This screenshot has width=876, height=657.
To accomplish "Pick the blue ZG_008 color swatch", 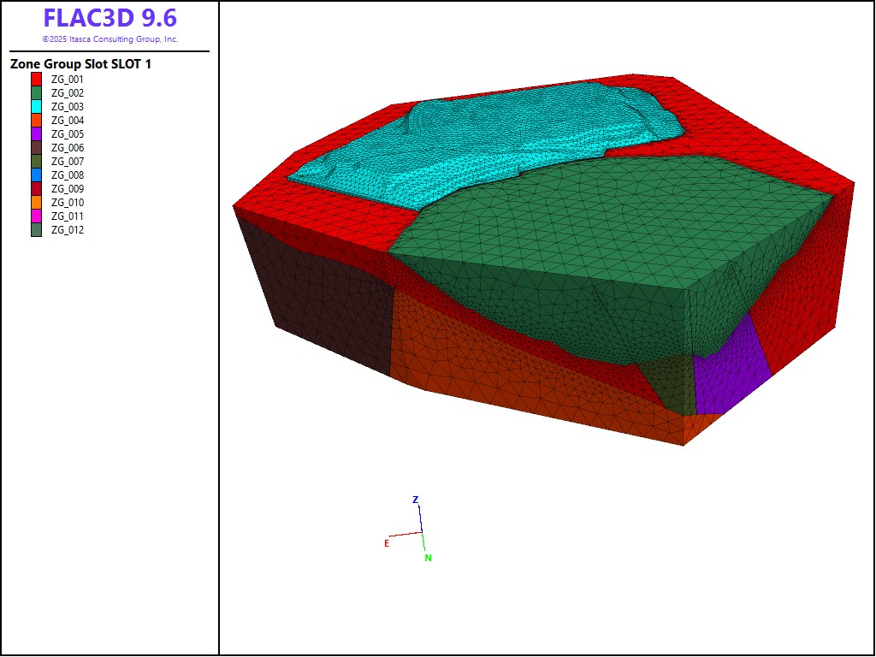I will tap(36, 175).
